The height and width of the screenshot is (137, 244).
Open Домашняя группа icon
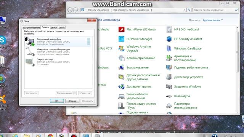click(121, 86)
